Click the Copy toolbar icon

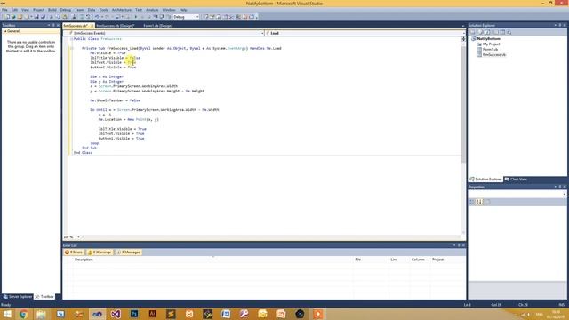[58, 17]
